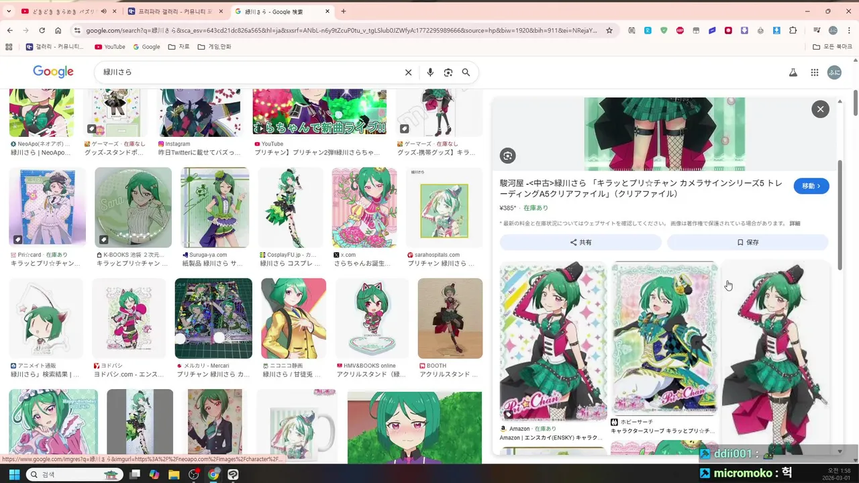This screenshot has width=859, height=483.
Task: Open the browser home page icon
Action: click(x=58, y=30)
